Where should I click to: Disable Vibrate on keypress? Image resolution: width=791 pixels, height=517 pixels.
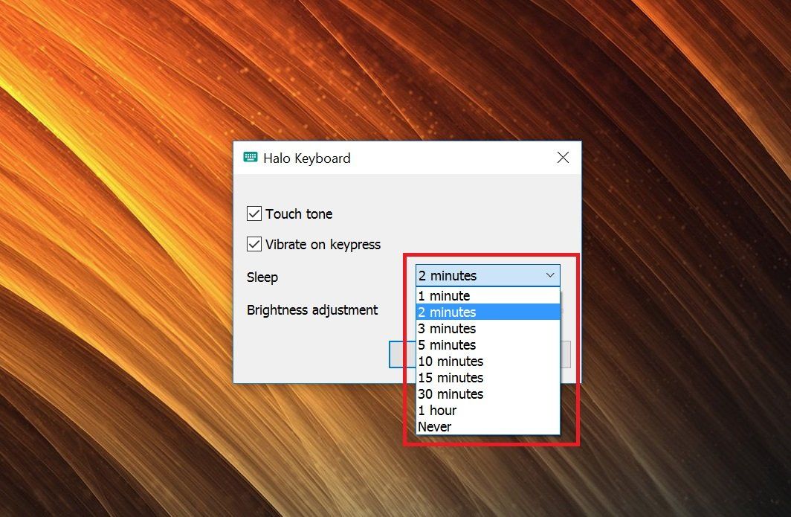tap(255, 243)
